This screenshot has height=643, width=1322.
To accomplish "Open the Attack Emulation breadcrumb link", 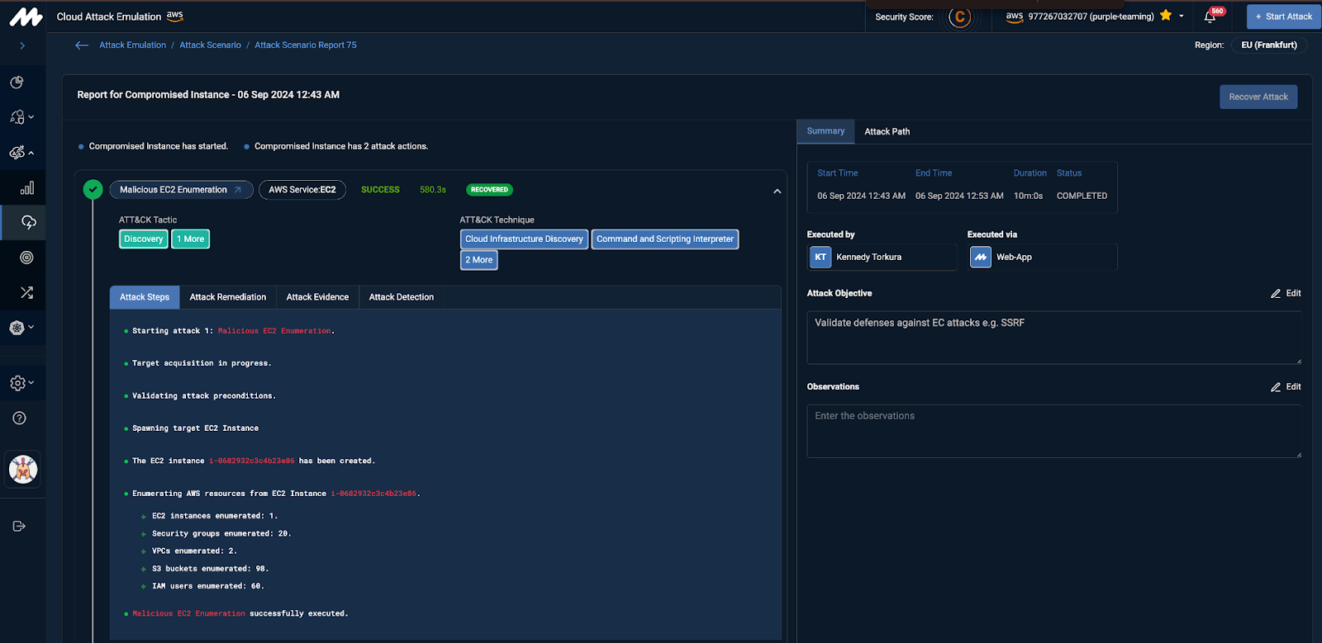I will [132, 45].
